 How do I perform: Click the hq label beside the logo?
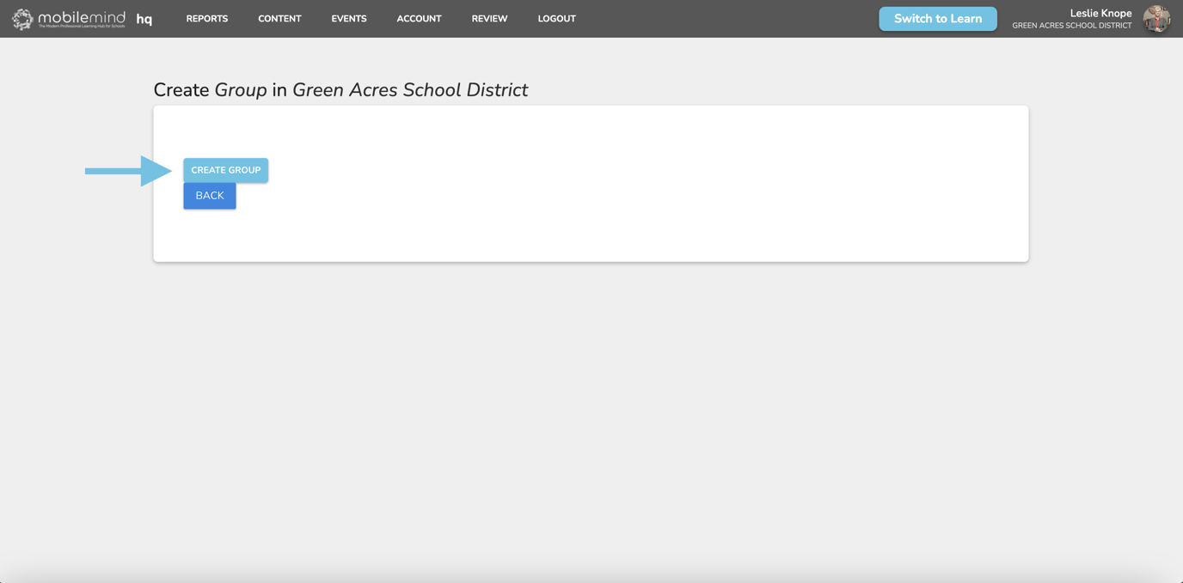point(144,19)
